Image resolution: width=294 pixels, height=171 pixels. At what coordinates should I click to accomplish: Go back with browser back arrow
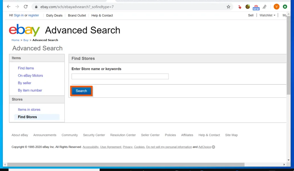pos(9,7)
